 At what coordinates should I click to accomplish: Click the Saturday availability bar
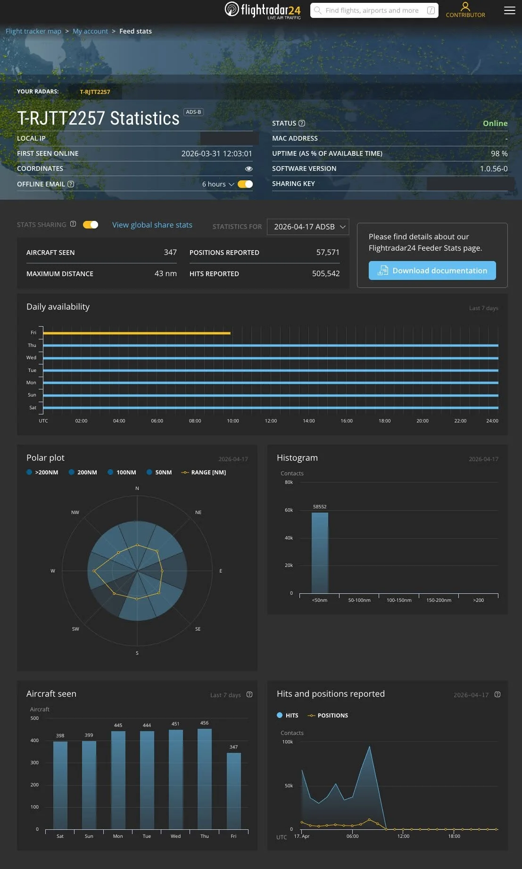[271, 407]
